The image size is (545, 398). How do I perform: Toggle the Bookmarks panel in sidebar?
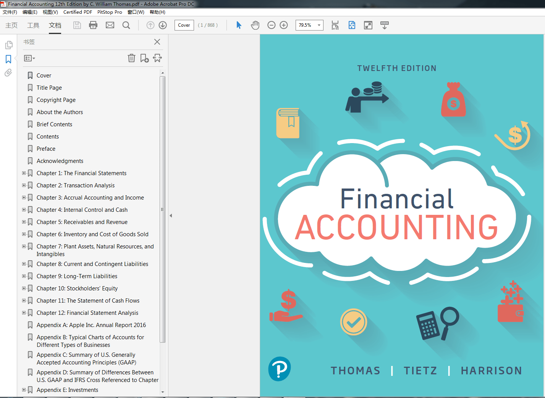click(x=8, y=59)
